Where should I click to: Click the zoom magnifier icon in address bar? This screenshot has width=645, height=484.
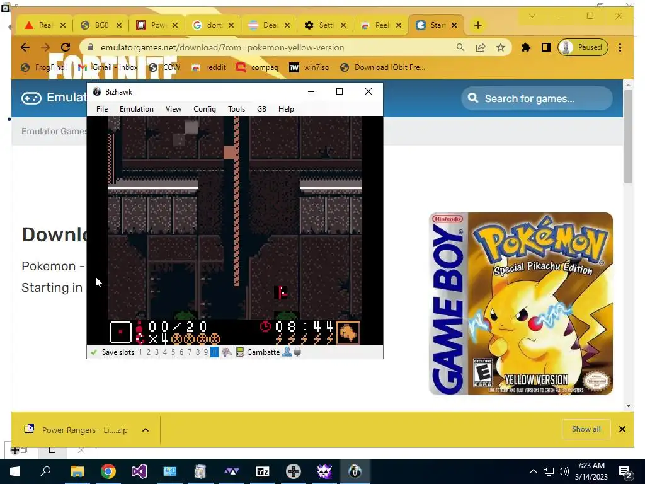pos(460,47)
